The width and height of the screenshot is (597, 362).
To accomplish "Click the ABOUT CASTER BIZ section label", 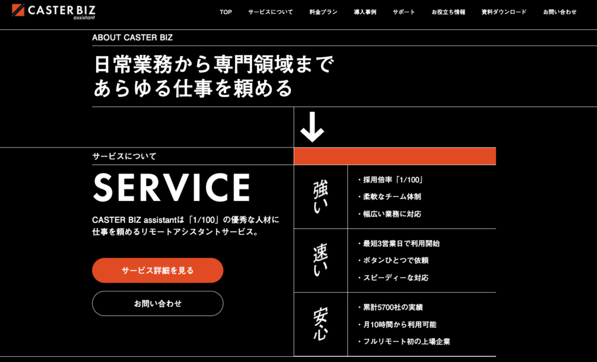I will tap(132, 38).
